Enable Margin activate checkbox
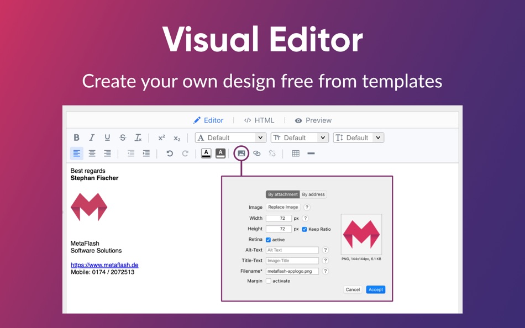The height and width of the screenshot is (328, 525). pyautogui.click(x=268, y=281)
